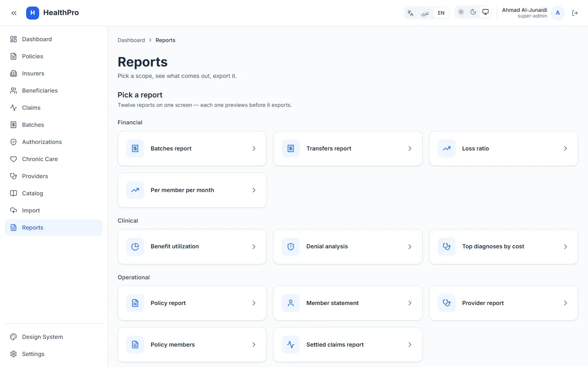
Task: Click the Ahmad Al-Junaidi user name
Action: coord(524,10)
